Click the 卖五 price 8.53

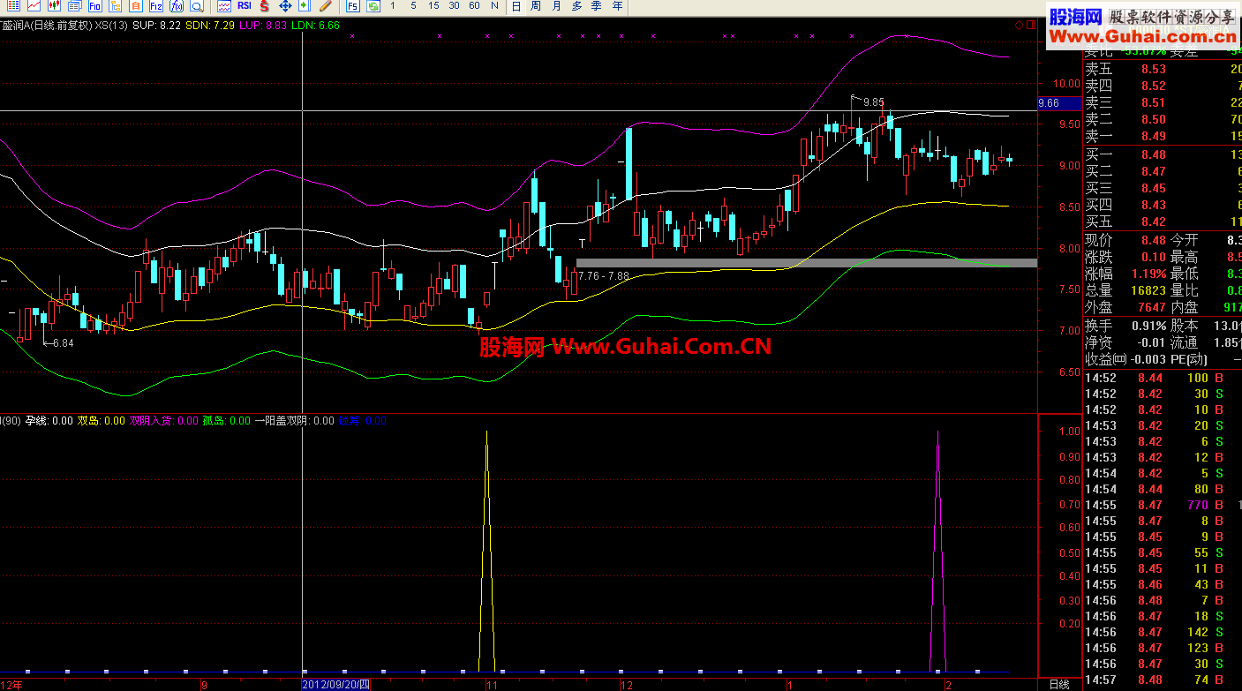tap(1153, 70)
